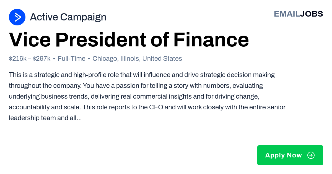Click the arrow circle icon in Apply Now

[311, 155]
